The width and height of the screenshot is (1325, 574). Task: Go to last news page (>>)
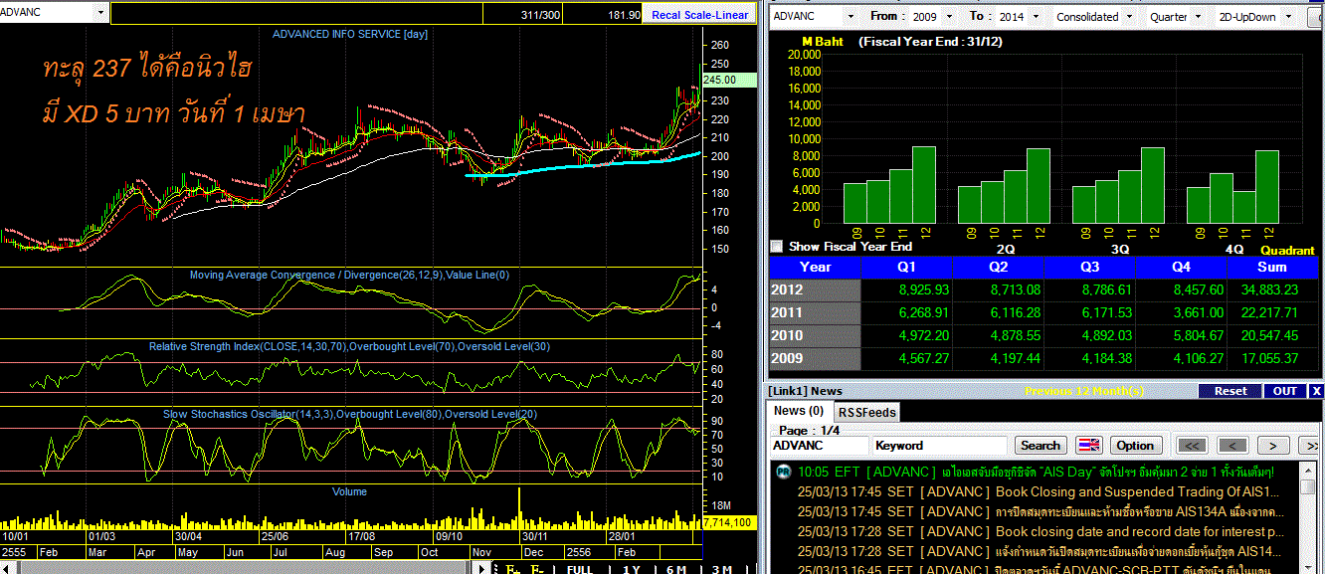(x=1311, y=446)
